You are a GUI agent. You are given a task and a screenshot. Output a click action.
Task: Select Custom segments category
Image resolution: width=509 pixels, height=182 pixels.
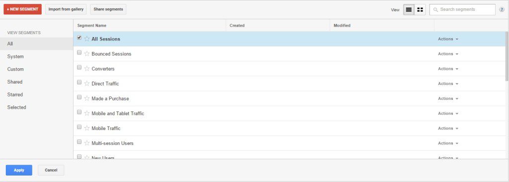coord(37,69)
